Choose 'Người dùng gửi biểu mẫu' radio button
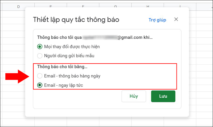The width and height of the screenshot is (213, 127). coord(40,56)
